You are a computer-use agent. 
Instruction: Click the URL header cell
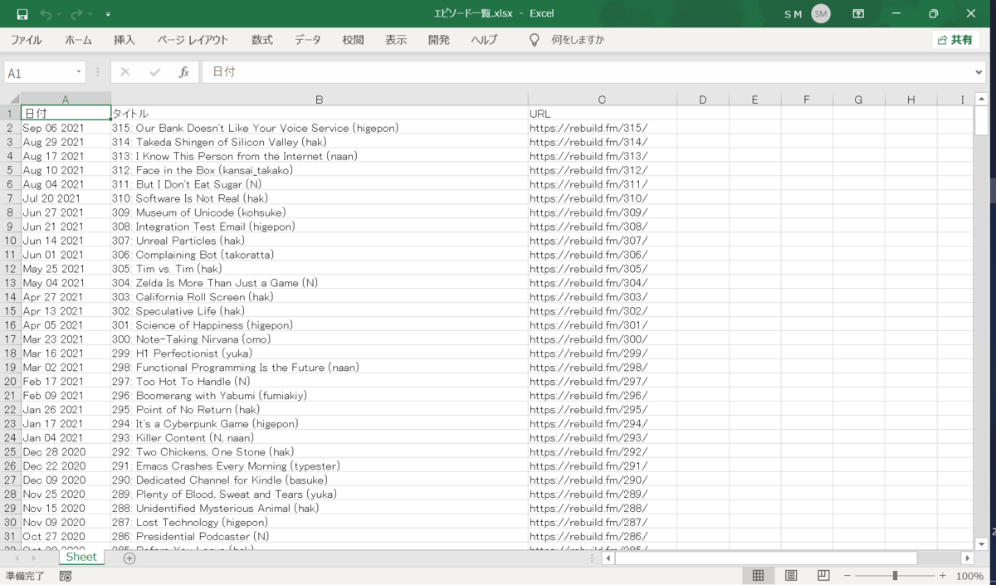(603, 114)
